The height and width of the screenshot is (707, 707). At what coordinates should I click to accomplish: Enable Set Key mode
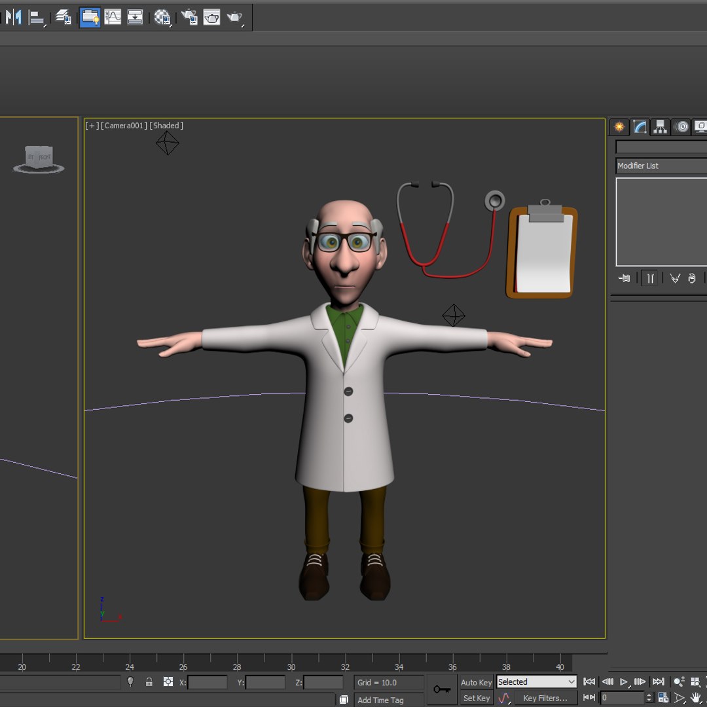(x=476, y=698)
